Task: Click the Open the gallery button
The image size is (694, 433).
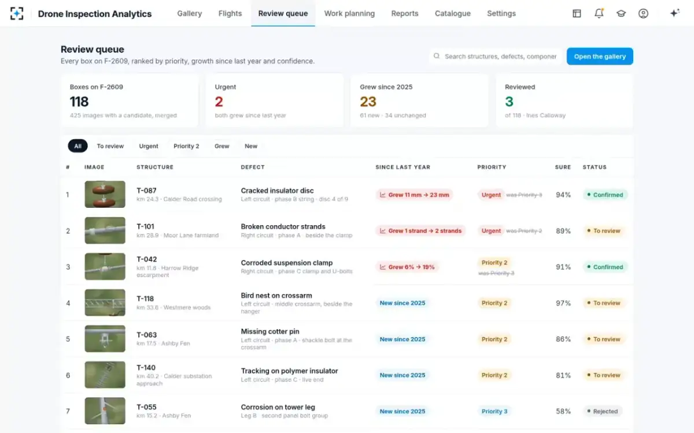Action: (600, 57)
